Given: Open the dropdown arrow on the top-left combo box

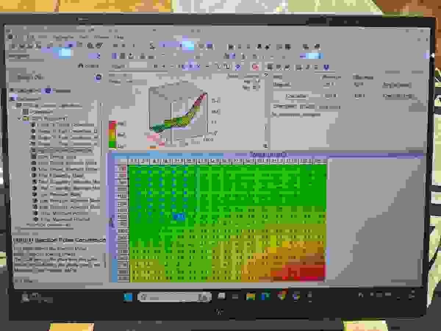Looking at the screenshot, I should click(x=98, y=56).
